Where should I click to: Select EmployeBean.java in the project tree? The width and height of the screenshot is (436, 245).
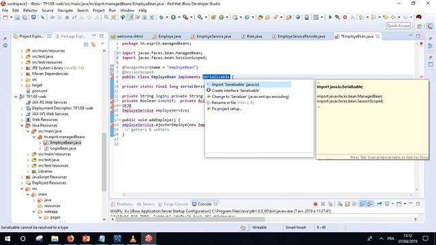(65, 143)
